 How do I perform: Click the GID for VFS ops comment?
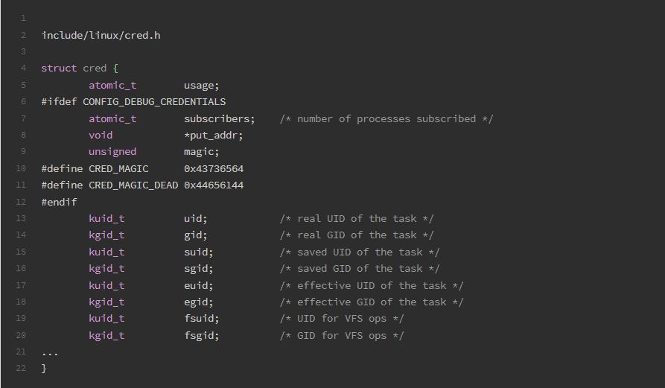[x=342, y=336]
